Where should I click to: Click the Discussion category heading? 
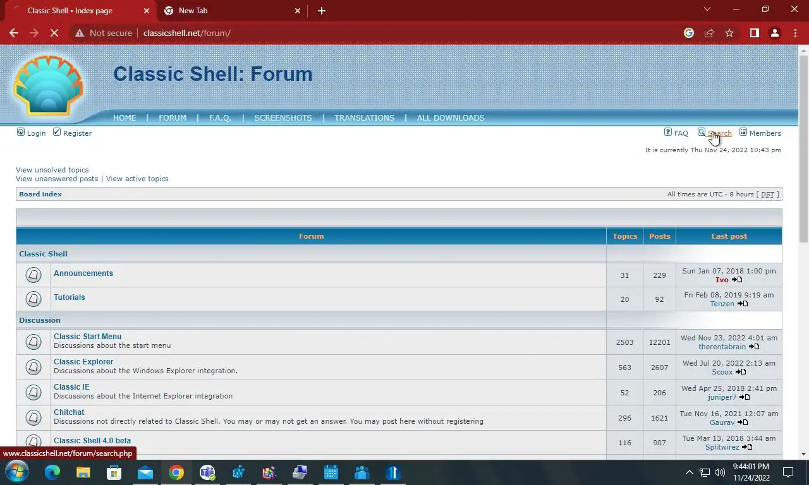40,320
